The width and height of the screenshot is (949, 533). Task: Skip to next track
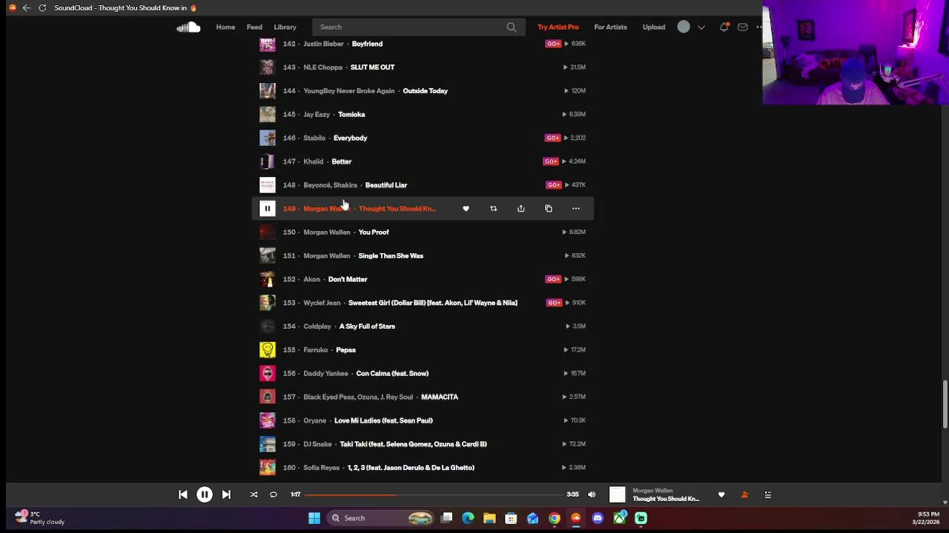226,495
